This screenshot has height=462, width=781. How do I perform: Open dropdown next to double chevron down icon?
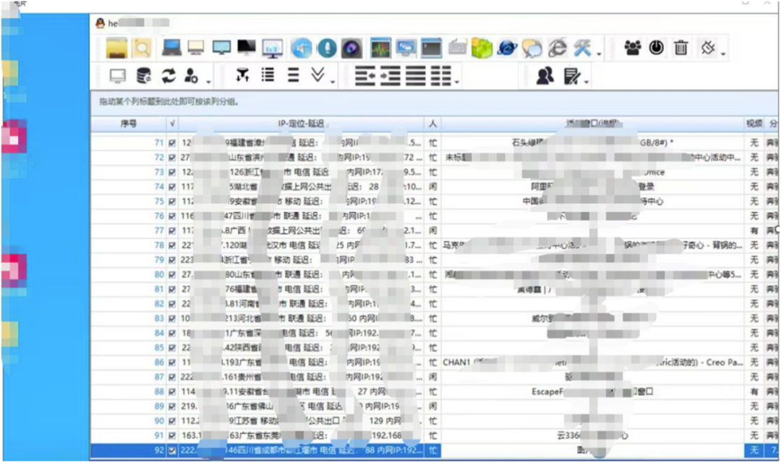click(333, 81)
